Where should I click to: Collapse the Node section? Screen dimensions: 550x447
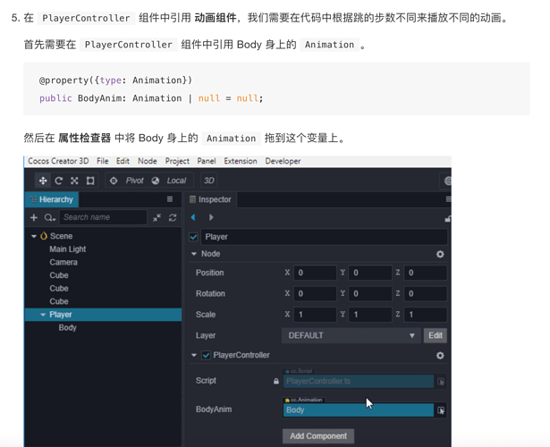point(194,254)
